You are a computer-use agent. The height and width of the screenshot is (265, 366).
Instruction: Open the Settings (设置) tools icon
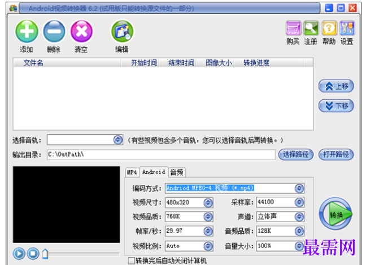click(347, 28)
